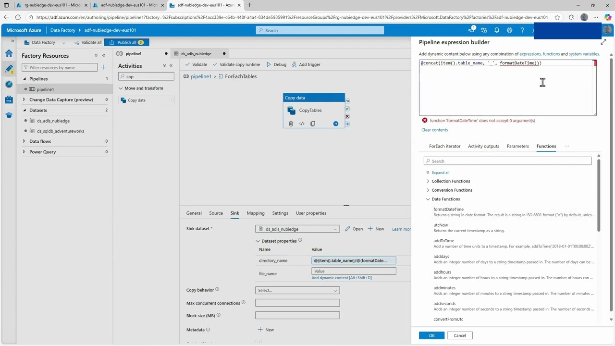Collapse all Factory Resources groups

(96, 55)
